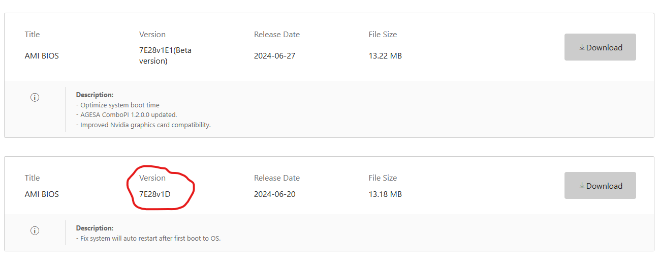Click the 13.22 MB file size
Viewport: 659px width, 261px height.
[x=385, y=56]
